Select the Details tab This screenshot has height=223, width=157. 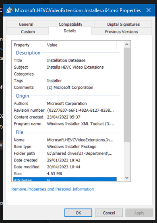click(70, 31)
